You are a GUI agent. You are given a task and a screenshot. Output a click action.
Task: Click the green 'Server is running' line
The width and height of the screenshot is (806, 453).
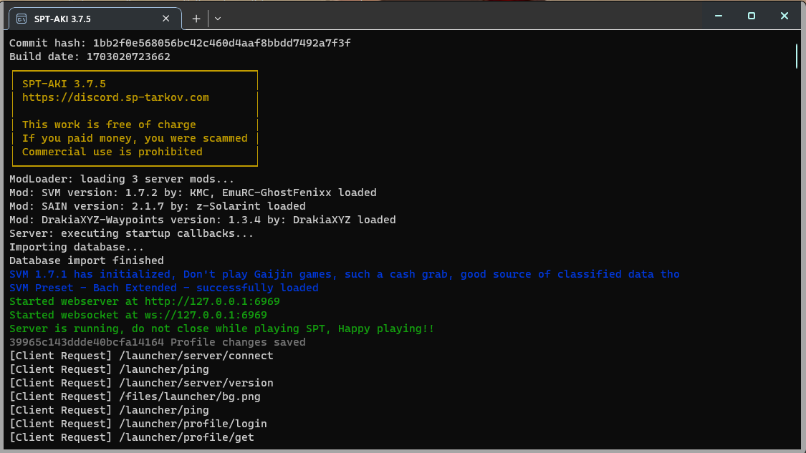click(221, 328)
